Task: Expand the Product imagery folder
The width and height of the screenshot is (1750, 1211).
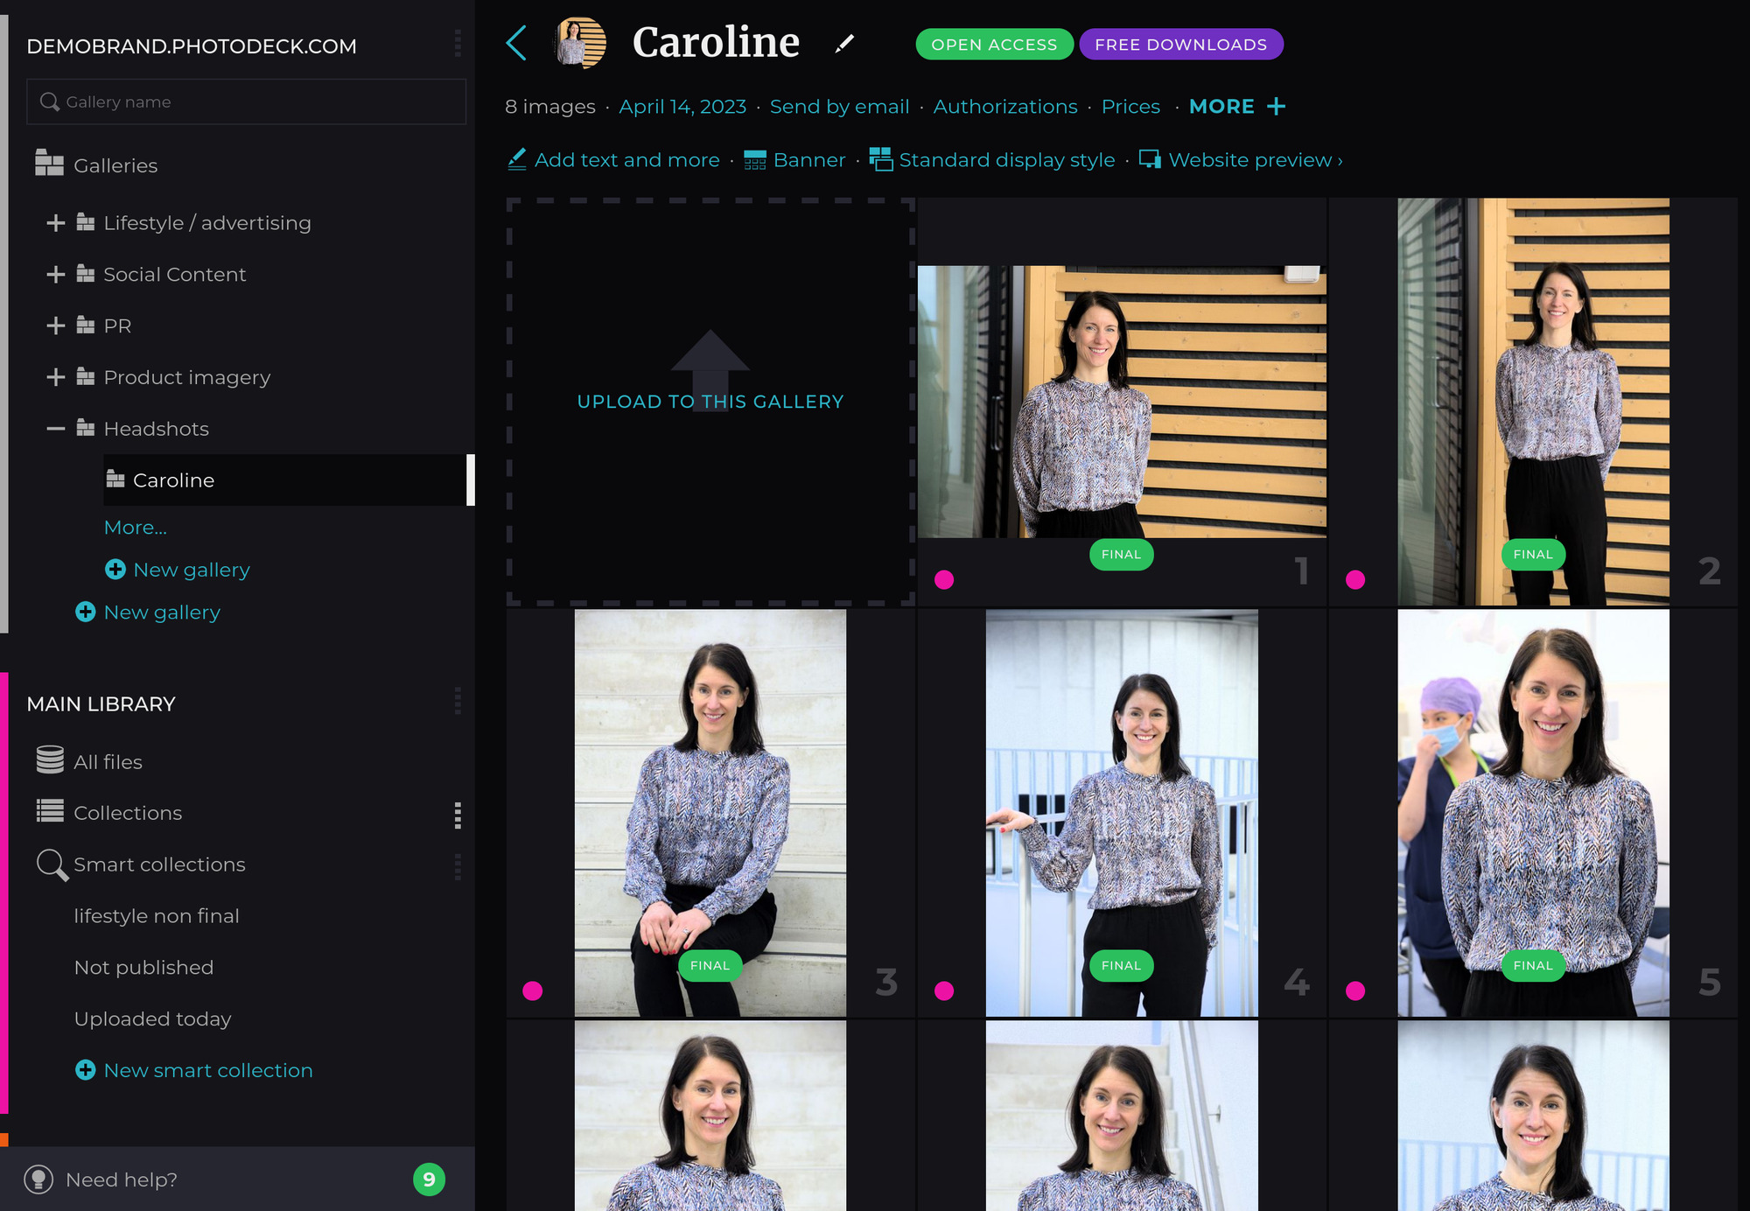Action: click(x=56, y=377)
